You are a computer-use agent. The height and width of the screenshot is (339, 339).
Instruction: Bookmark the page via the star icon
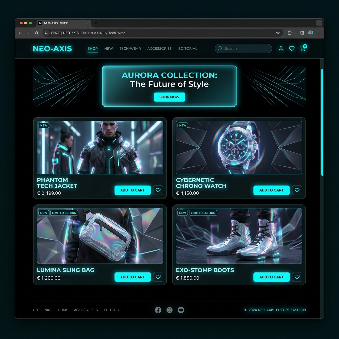coord(278,33)
